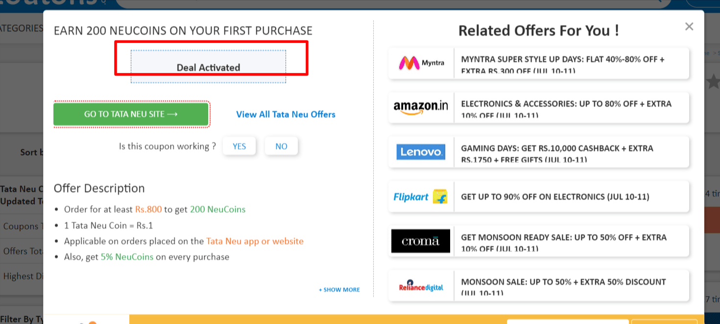Open the Flipkart offer via its logo

tap(421, 196)
